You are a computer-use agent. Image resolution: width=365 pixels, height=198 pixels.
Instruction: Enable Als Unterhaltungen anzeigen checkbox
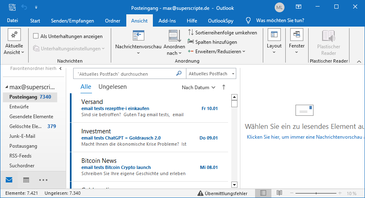pos(36,36)
